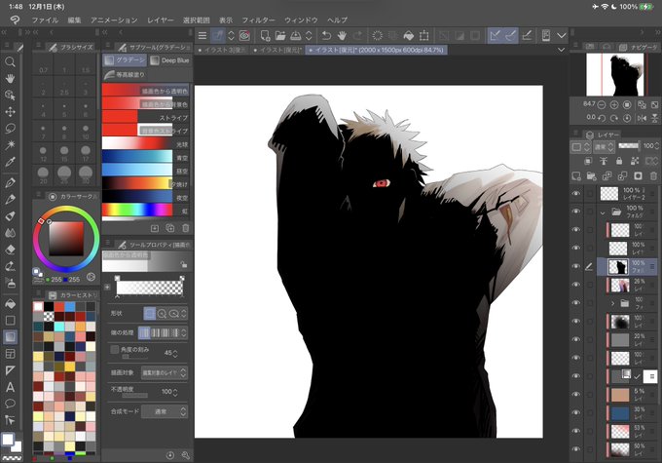This screenshot has width=662, height=463.
Task: Pick the red swatch in color history
Action: [59, 306]
